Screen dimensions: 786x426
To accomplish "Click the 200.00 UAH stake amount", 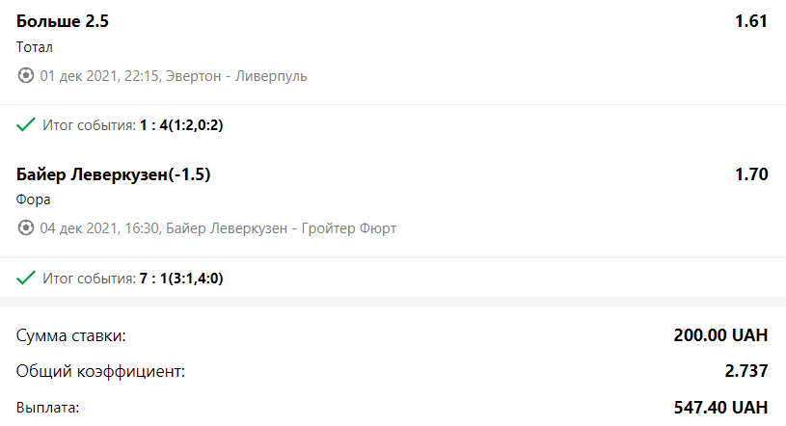I will pos(720,335).
